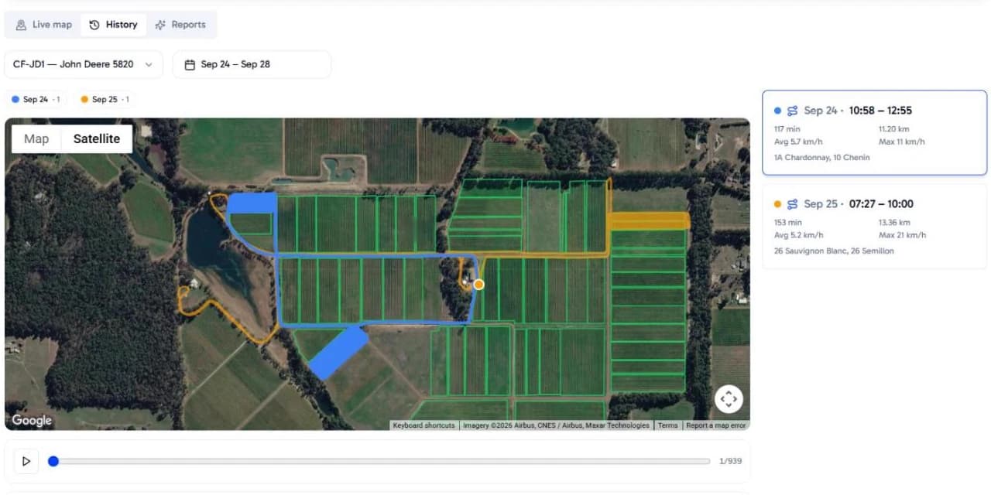Click the Report a map error link
This screenshot has height=495, width=991.
[716, 425]
